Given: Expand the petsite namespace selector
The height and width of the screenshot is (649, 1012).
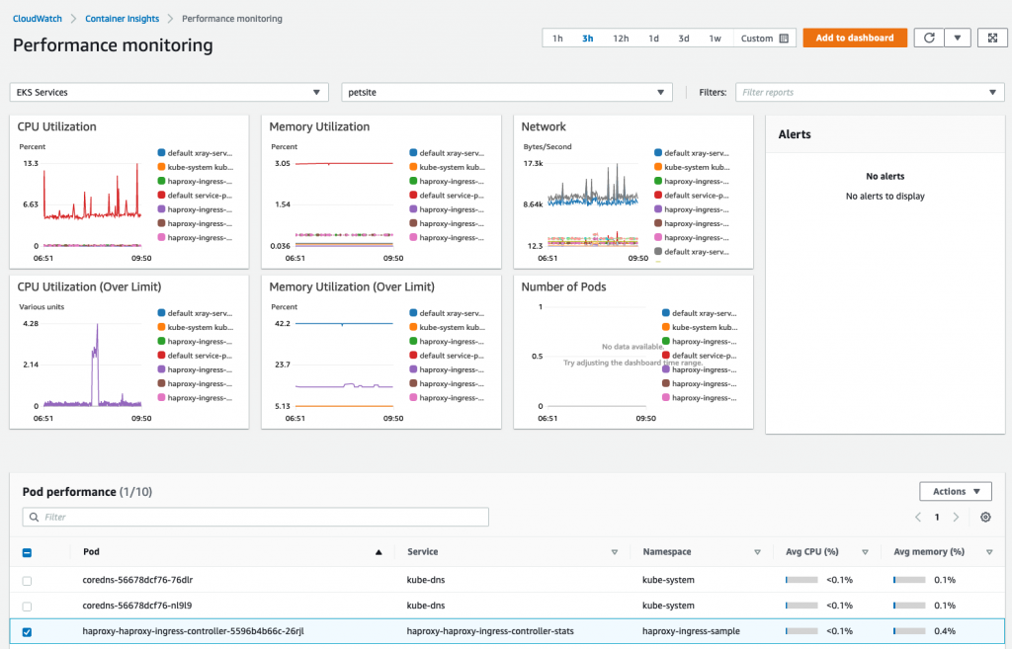Looking at the screenshot, I should (x=506, y=91).
